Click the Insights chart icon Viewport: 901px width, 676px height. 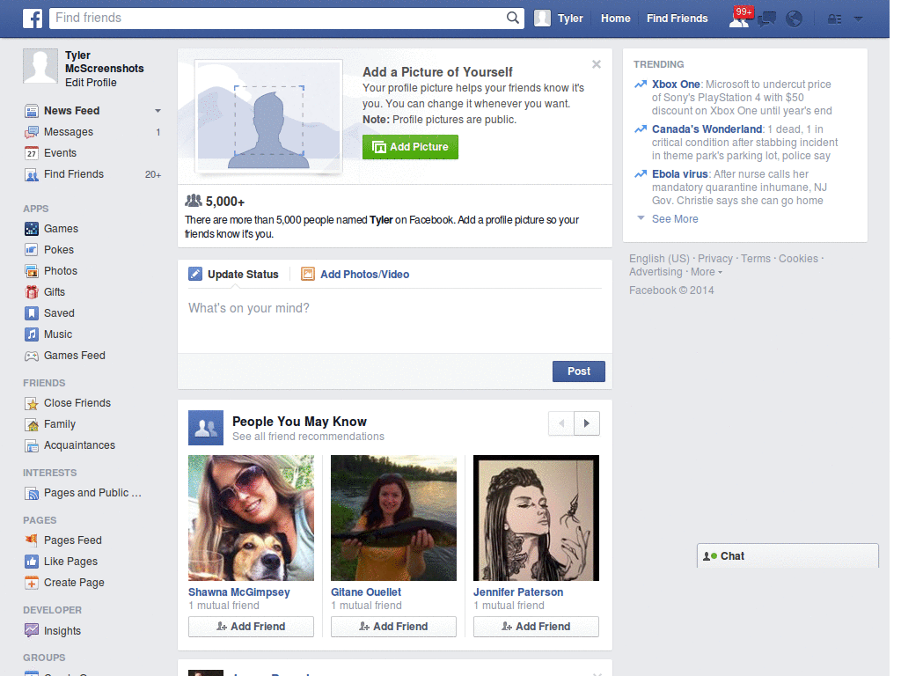click(x=32, y=630)
